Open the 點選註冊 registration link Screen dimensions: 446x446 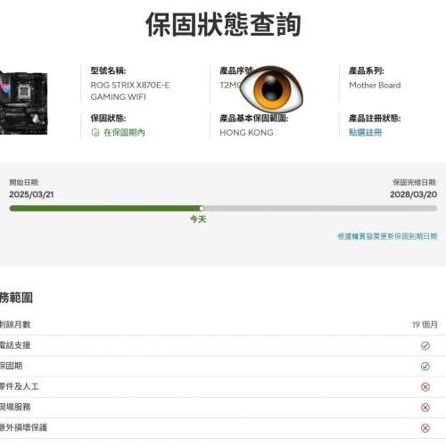(366, 132)
